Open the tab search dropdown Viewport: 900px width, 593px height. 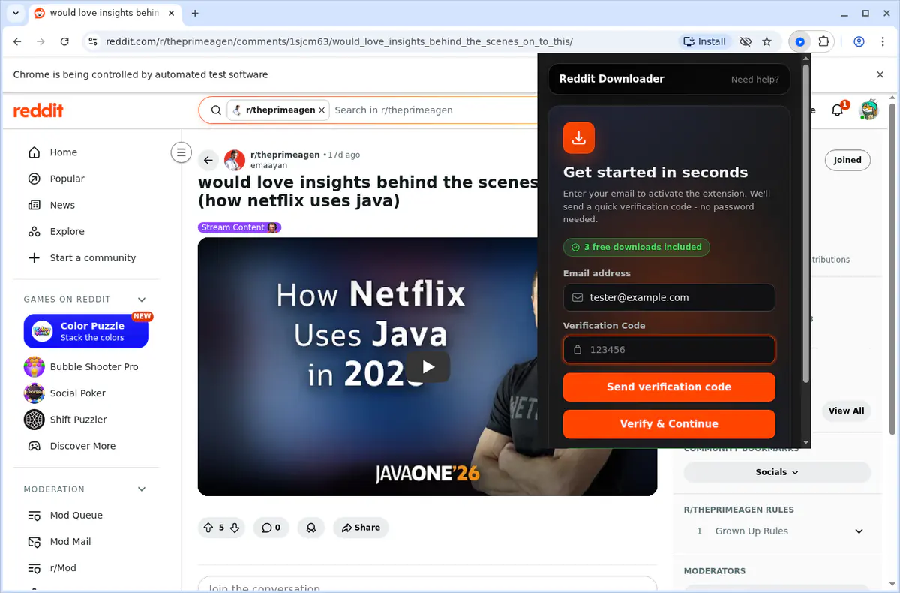(15, 13)
